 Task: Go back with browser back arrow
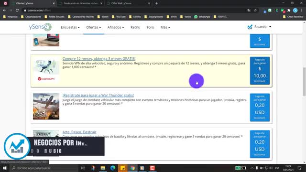click(4, 11)
